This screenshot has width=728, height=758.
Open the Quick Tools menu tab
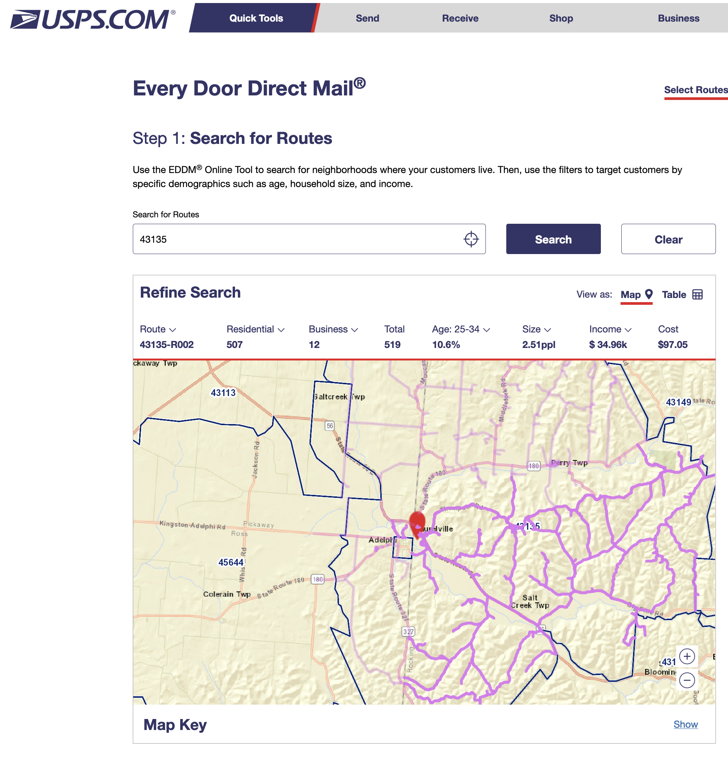(x=256, y=18)
